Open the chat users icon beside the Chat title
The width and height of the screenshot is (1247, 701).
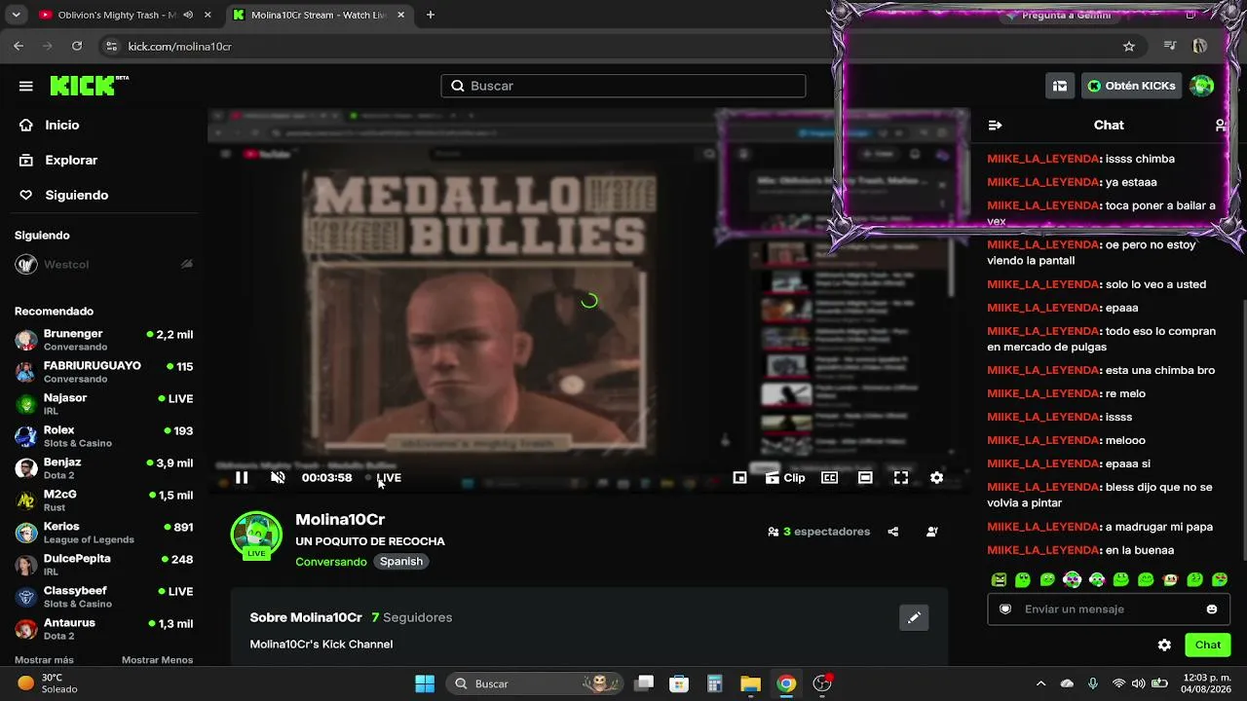(x=1221, y=125)
